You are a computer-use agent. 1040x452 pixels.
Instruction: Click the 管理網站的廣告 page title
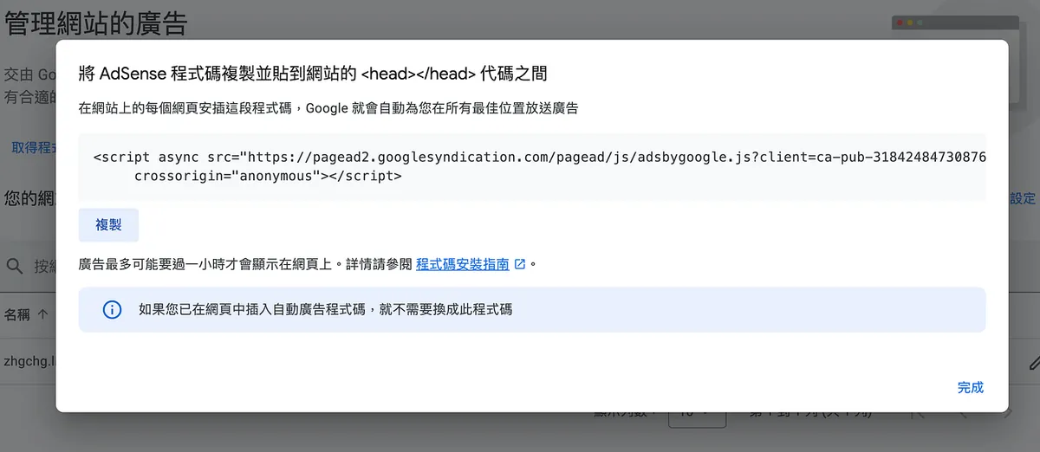tap(95, 23)
